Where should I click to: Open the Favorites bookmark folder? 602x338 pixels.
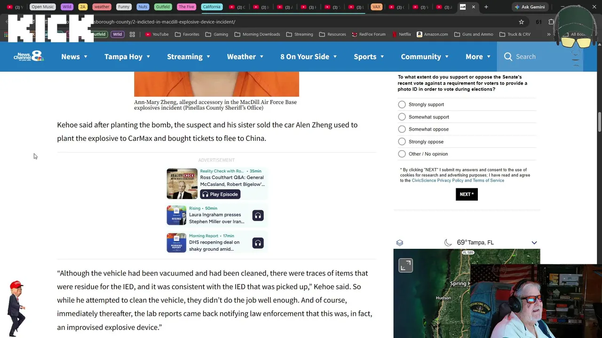point(187,34)
